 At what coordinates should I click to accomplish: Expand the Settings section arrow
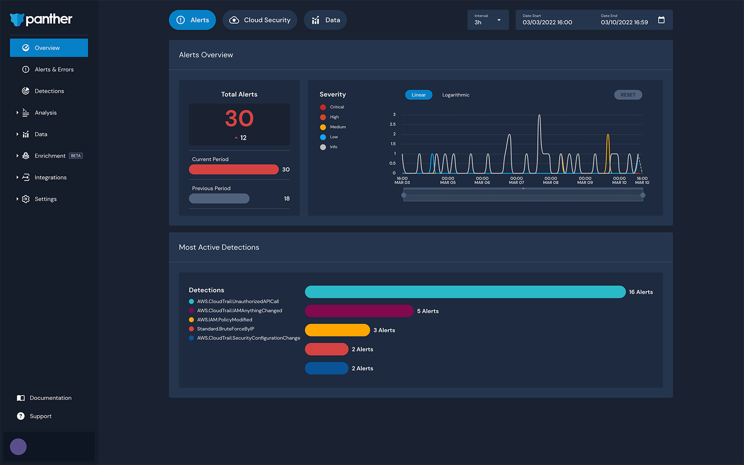click(x=17, y=199)
